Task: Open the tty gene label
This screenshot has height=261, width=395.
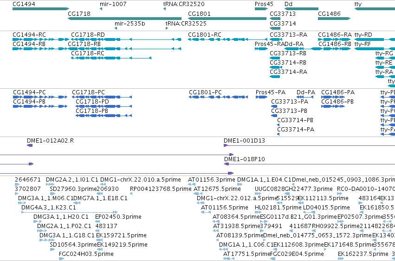Action: [x=358, y=4]
